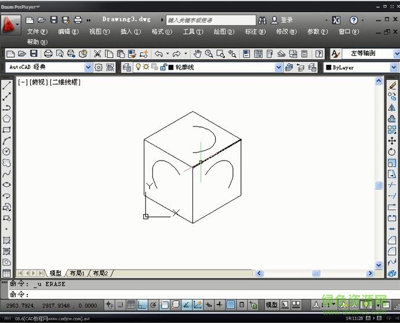The width and height of the screenshot is (400, 323).
Task: Expand the AutoCAD 经典 workspace dropdown
Action: coord(88,67)
